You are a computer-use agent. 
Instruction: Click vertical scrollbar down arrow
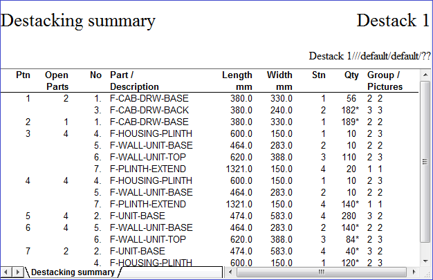point(426,261)
